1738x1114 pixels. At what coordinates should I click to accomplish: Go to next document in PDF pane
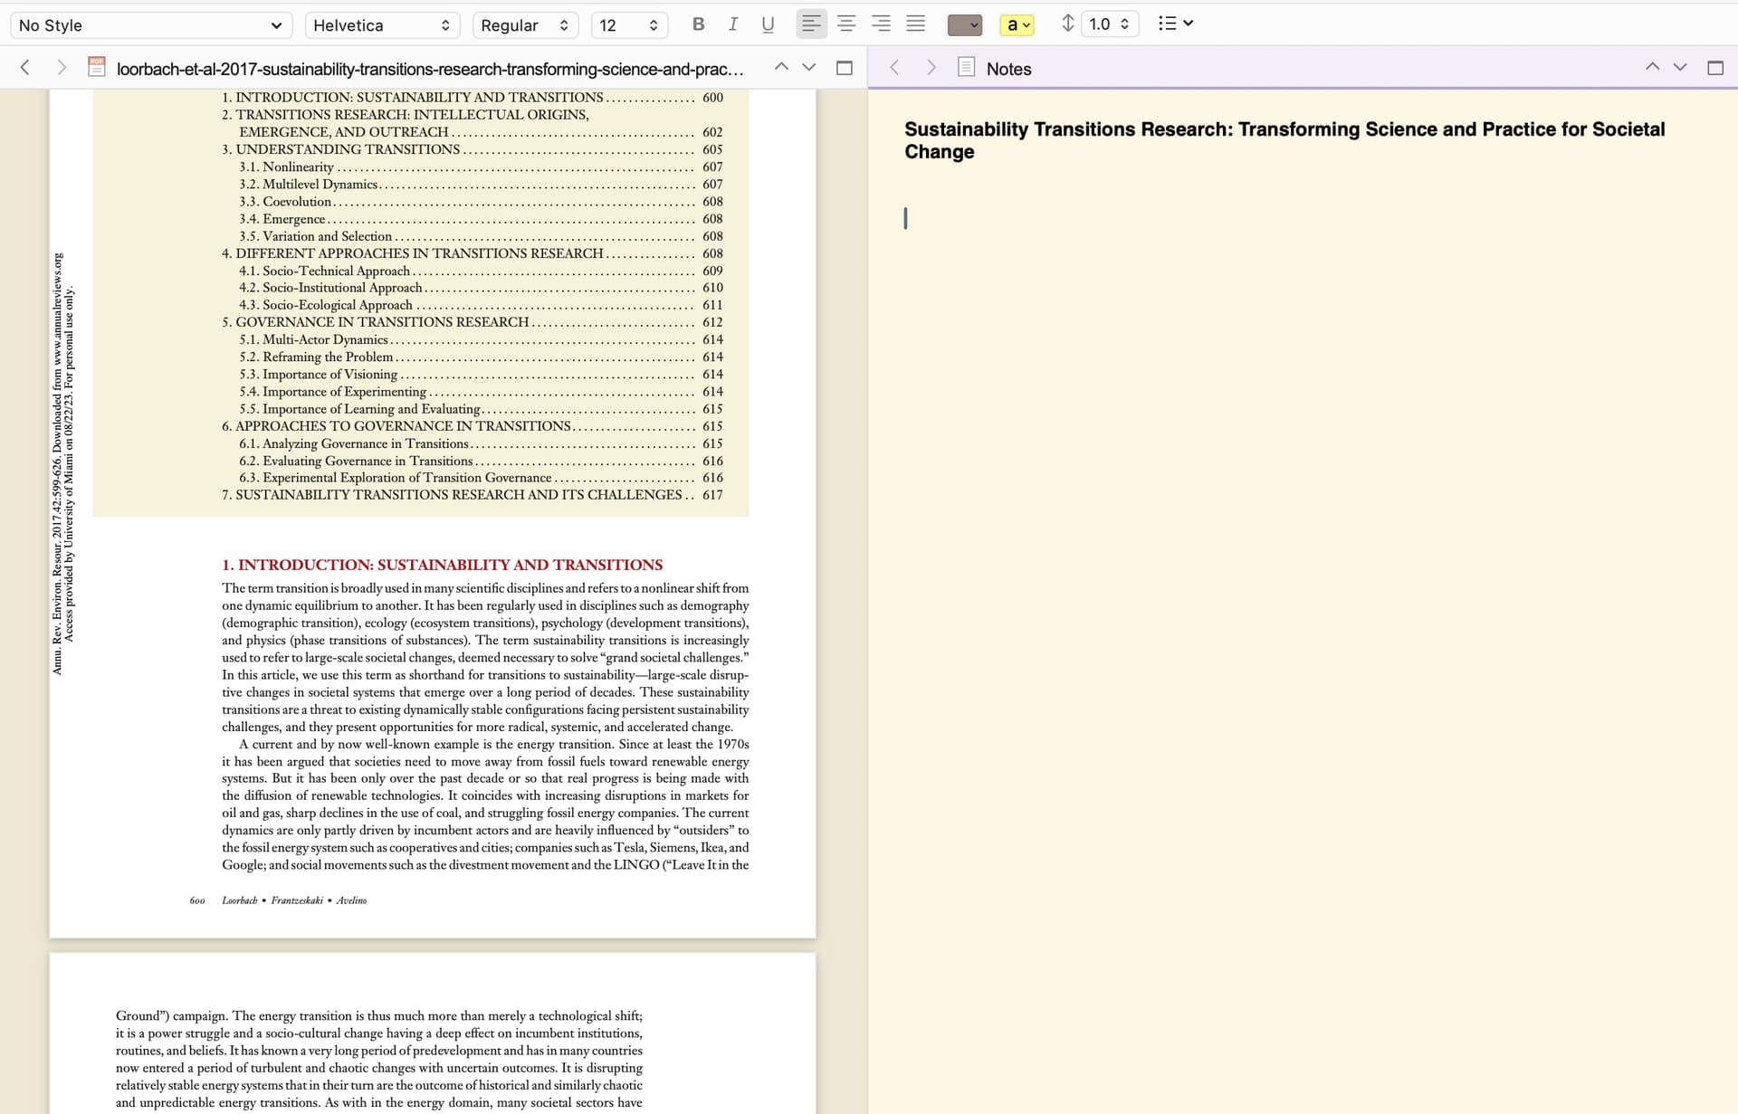click(809, 67)
